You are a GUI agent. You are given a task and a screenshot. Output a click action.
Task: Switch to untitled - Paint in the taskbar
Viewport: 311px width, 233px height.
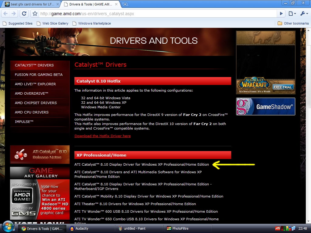(139, 228)
